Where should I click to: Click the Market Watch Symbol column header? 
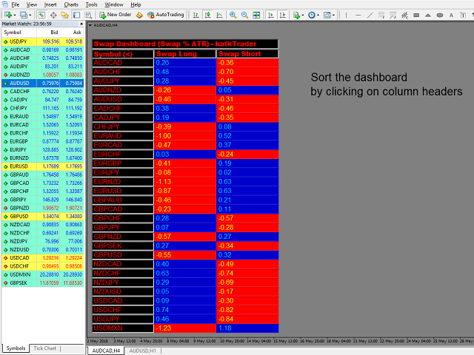[19, 33]
